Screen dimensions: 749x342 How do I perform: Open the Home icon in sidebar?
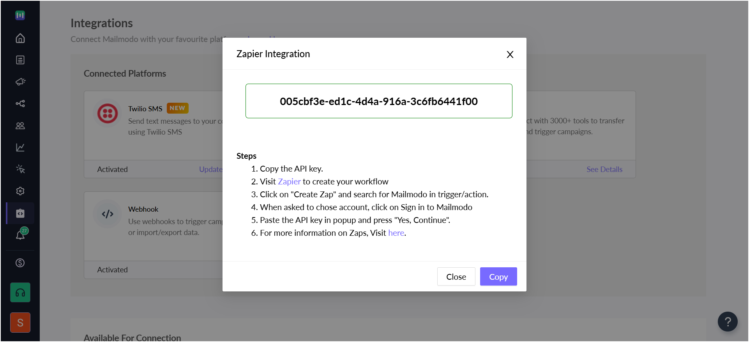(20, 38)
